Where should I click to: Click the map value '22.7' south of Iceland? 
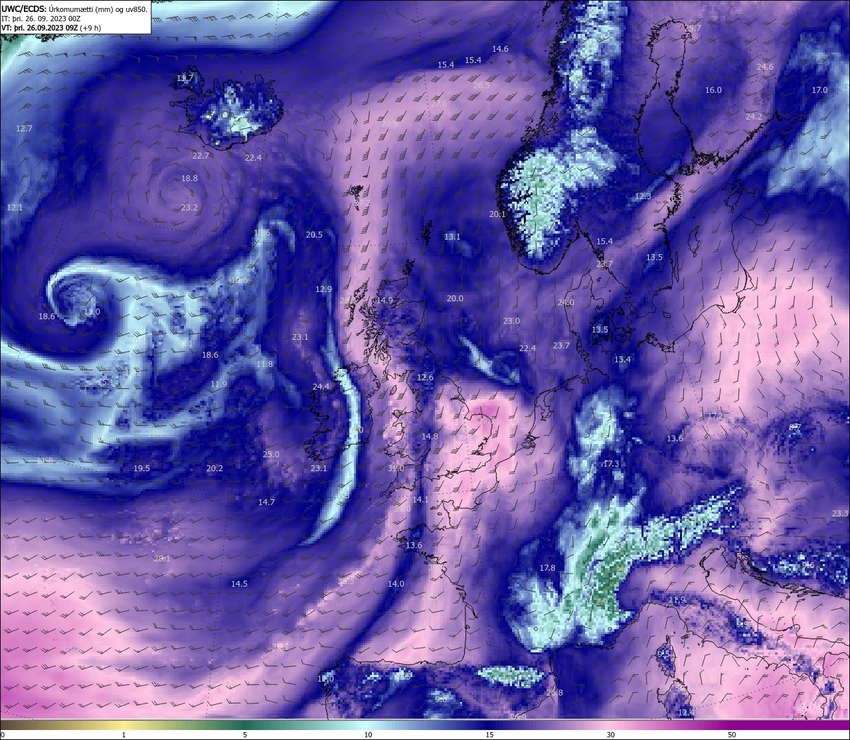(201, 156)
